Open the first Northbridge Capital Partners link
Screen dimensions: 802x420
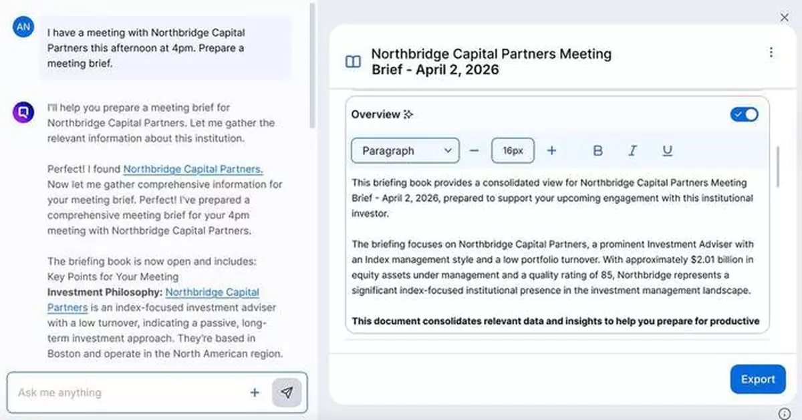193,170
